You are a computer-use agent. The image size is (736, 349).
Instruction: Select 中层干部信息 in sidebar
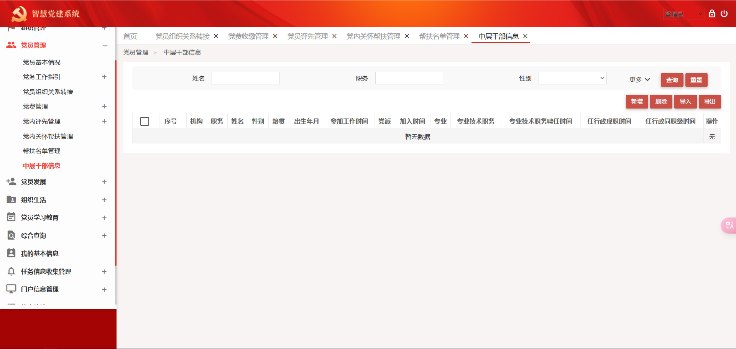click(42, 166)
